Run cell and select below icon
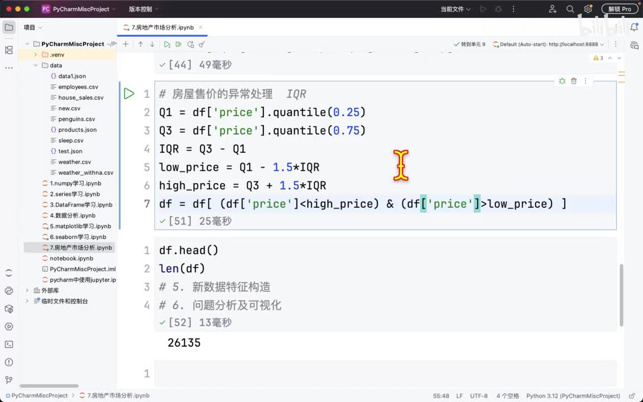The image size is (643, 402). (167, 44)
